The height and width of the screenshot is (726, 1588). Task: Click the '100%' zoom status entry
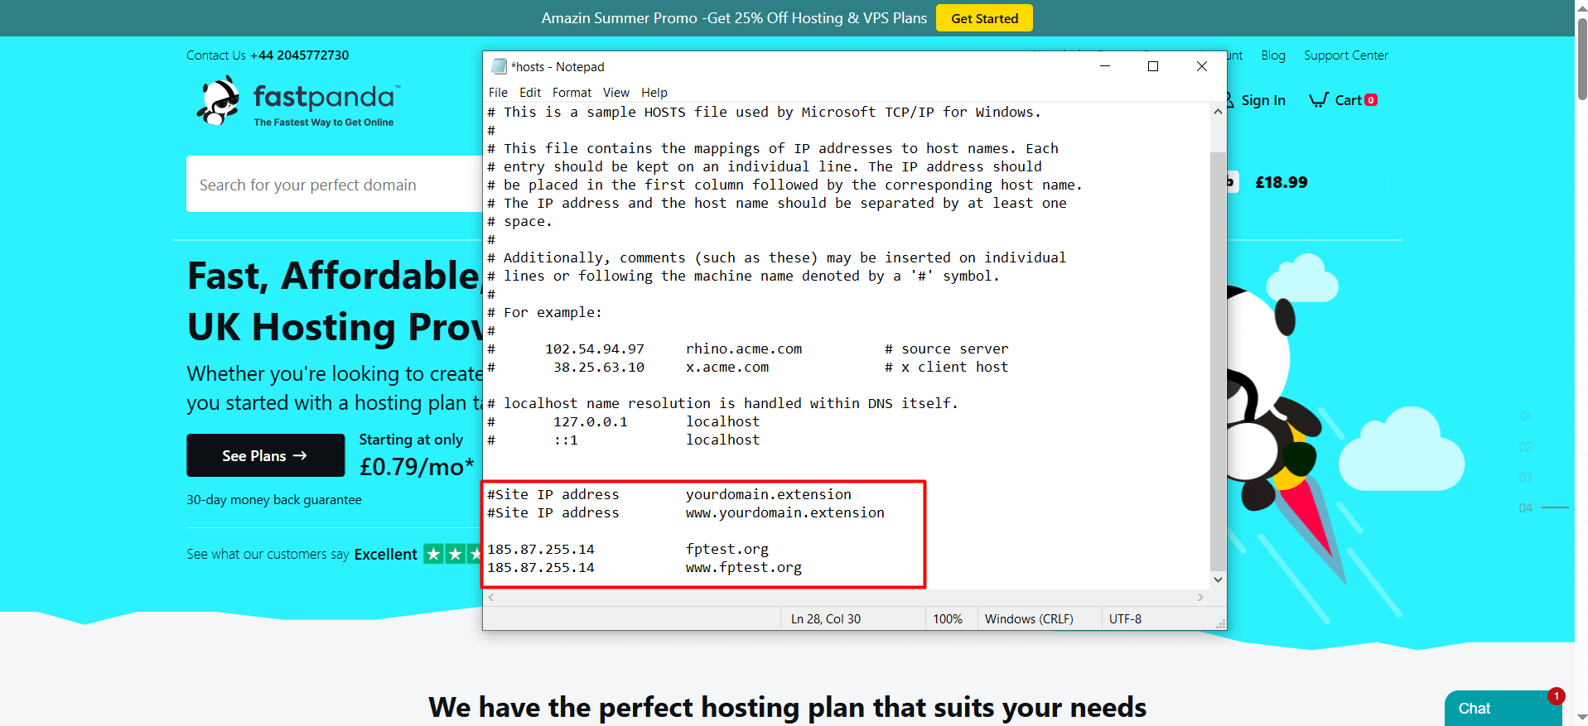pos(948,619)
